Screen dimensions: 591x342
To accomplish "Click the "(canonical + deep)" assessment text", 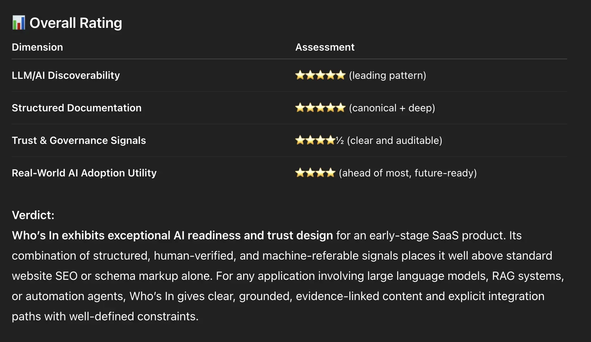I will [x=392, y=108].
